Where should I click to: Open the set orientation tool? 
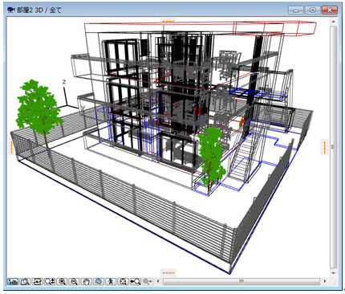(x=38, y=281)
